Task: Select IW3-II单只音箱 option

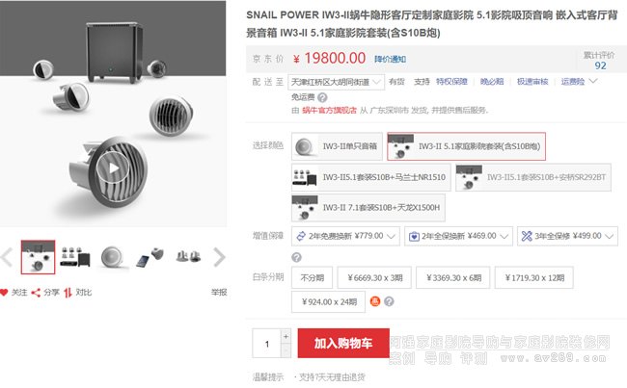Action: coord(337,146)
